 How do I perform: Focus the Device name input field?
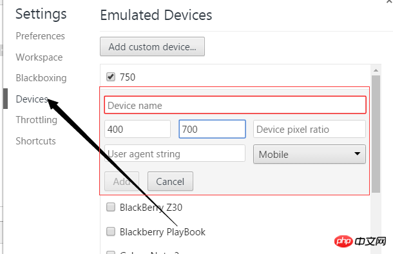235,105
